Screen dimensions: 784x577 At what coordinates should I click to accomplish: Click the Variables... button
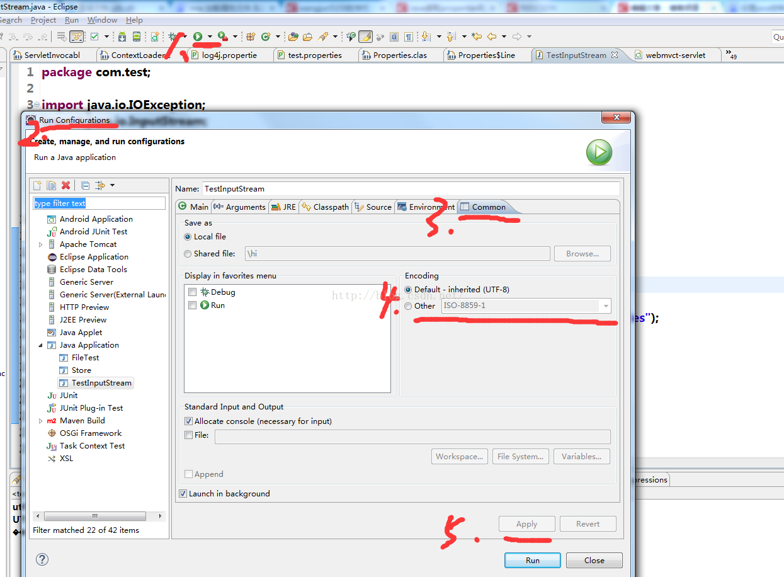[x=581, y=457]
